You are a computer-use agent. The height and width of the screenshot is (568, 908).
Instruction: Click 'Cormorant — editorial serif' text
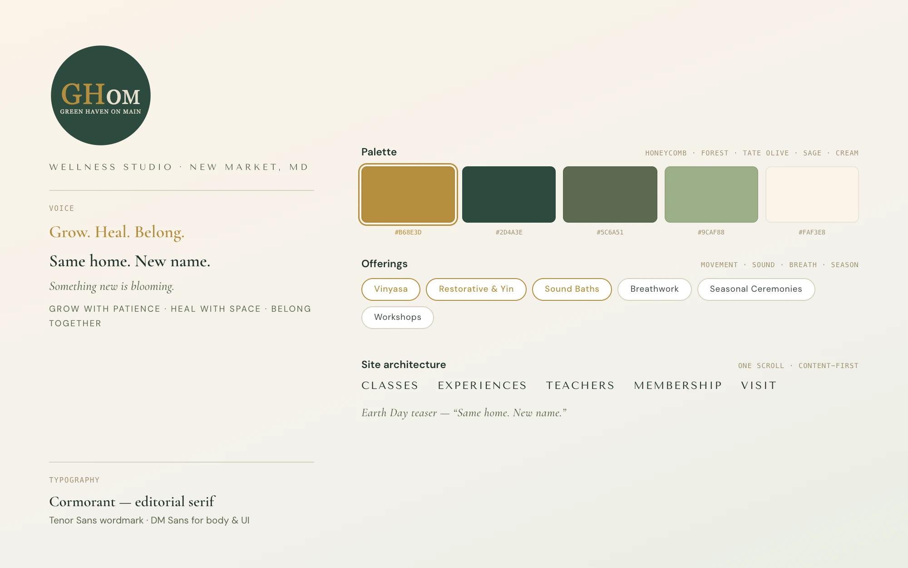click(132, 502)
